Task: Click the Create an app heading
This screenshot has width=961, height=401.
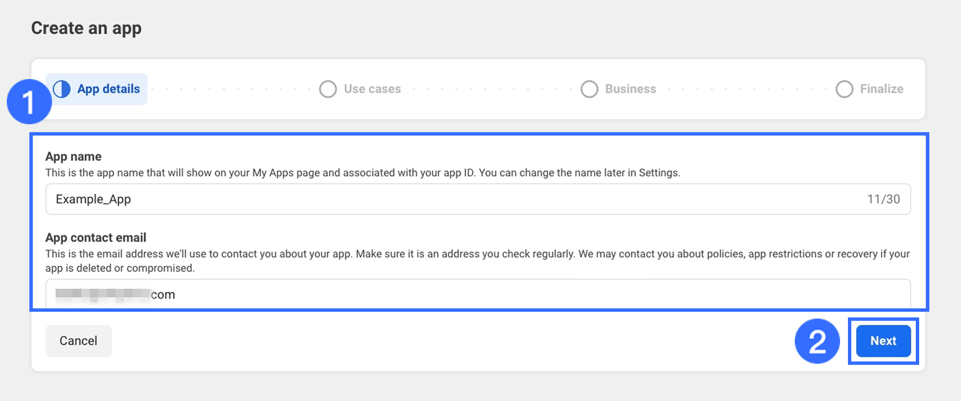Action: click(86, 28)
